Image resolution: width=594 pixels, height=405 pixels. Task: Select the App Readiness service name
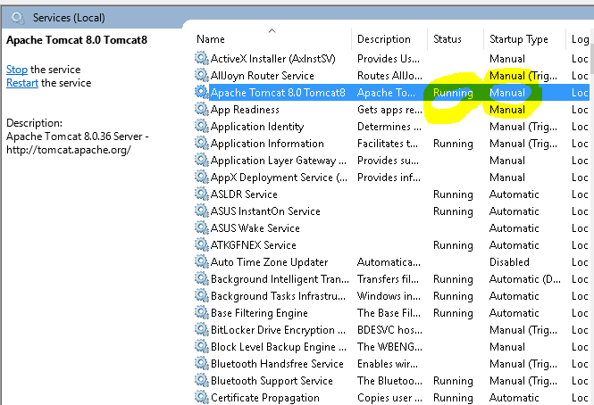tap(245, 110)
